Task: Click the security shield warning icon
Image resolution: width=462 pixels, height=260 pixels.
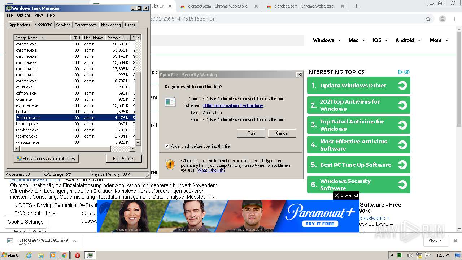Action: pyautogui.click(x=170, y=165)
